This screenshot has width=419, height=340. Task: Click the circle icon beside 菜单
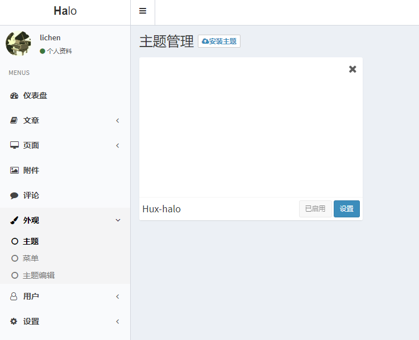15,258
